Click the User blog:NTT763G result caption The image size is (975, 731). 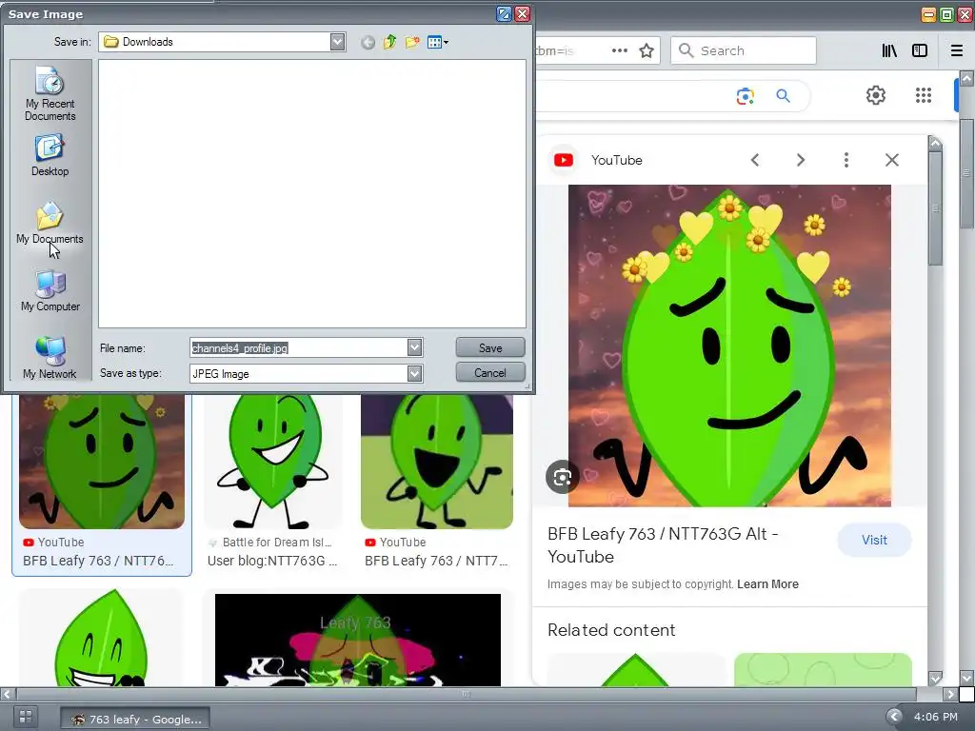(271, 561)
